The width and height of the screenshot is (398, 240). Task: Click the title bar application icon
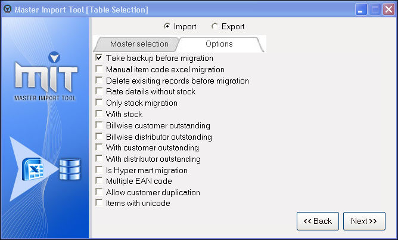[7, 10]
